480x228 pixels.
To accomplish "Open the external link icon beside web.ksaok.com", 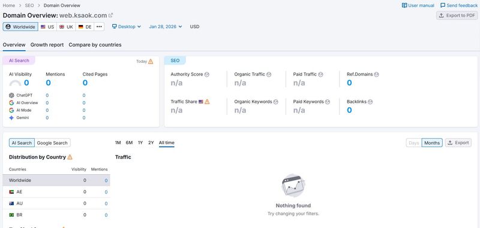I will pos(111,16).
